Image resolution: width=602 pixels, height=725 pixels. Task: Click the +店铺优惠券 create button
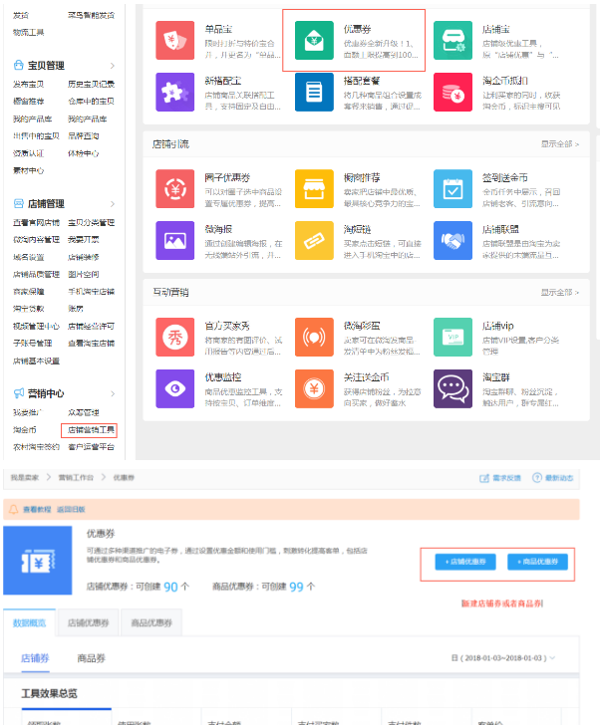click(x=465, y=562)
